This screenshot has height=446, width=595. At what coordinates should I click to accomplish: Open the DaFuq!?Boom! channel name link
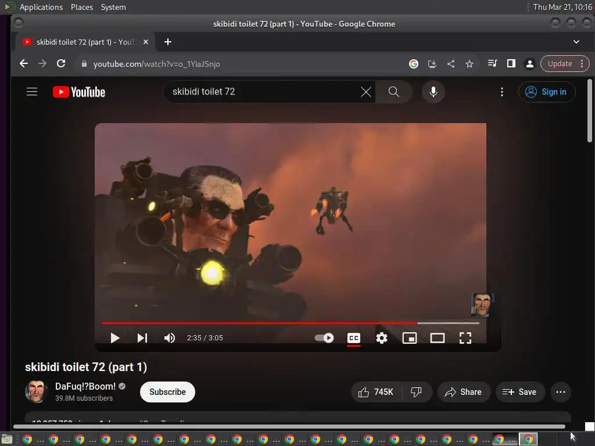(x=85, y=386)
